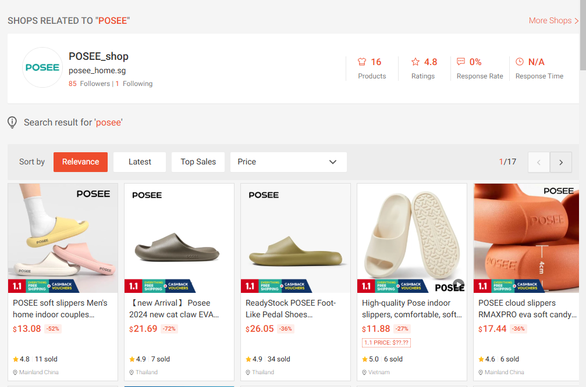Play video on the High-quality Pose slippers thumbnail

[x=458, y=284]
